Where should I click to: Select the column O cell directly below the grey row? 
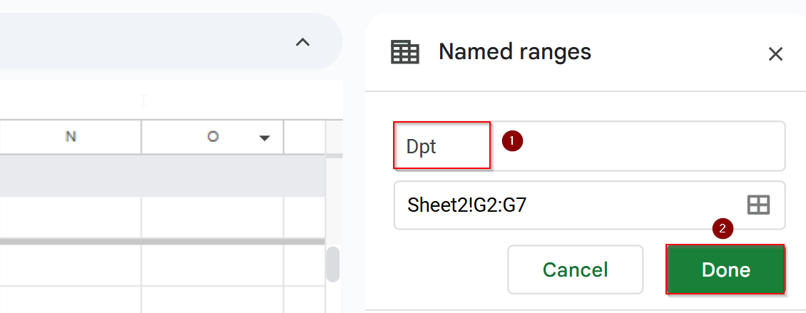pyautogui.click(x=213, y=217)
